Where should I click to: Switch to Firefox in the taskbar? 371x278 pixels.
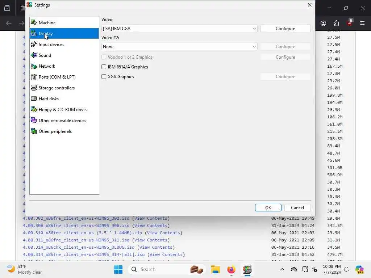pyautogui.click(x=231, y=269)
